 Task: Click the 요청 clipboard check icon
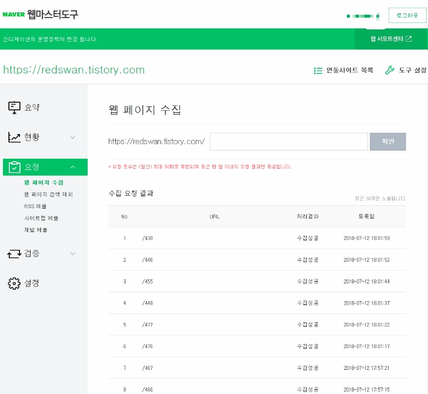pos(15,167)
